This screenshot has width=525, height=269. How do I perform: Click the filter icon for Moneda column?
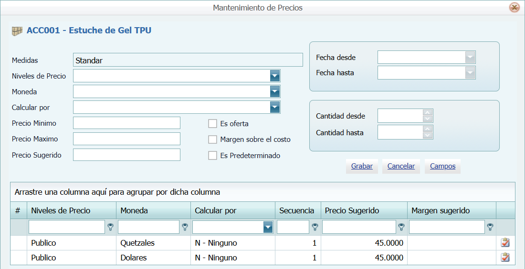pos(185,227)
